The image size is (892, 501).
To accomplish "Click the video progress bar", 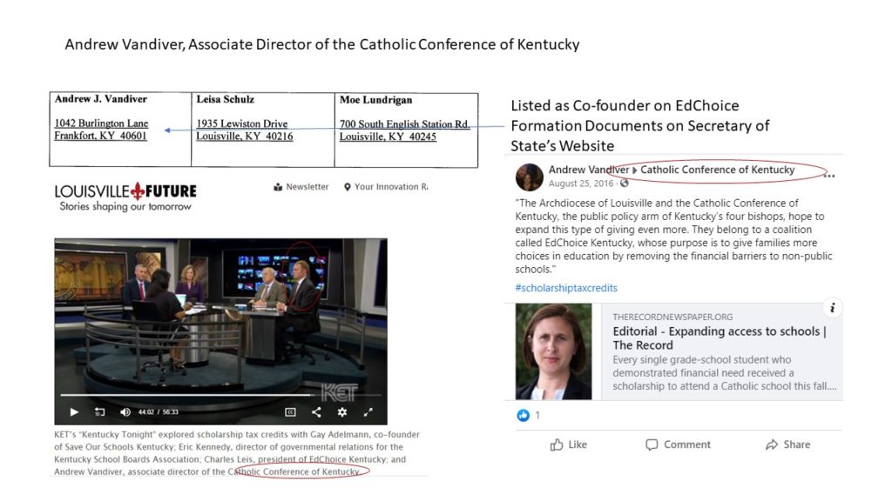I will coord(220,394).
